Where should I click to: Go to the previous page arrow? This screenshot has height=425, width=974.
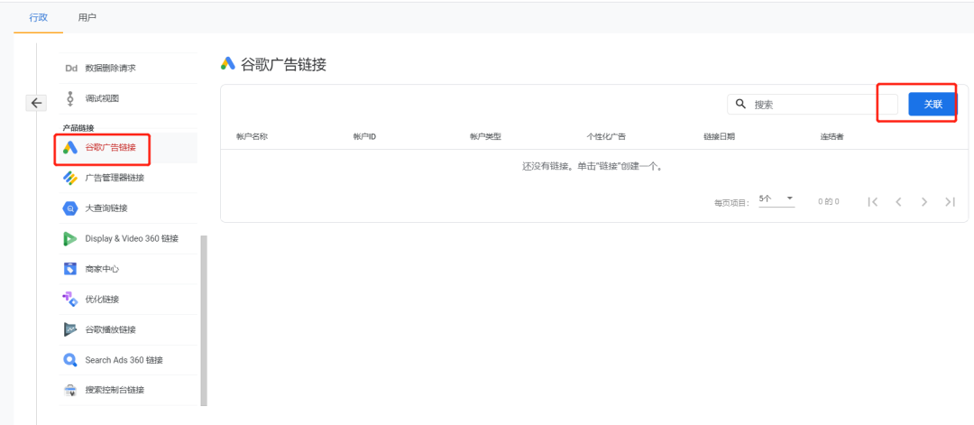(898, 202)
